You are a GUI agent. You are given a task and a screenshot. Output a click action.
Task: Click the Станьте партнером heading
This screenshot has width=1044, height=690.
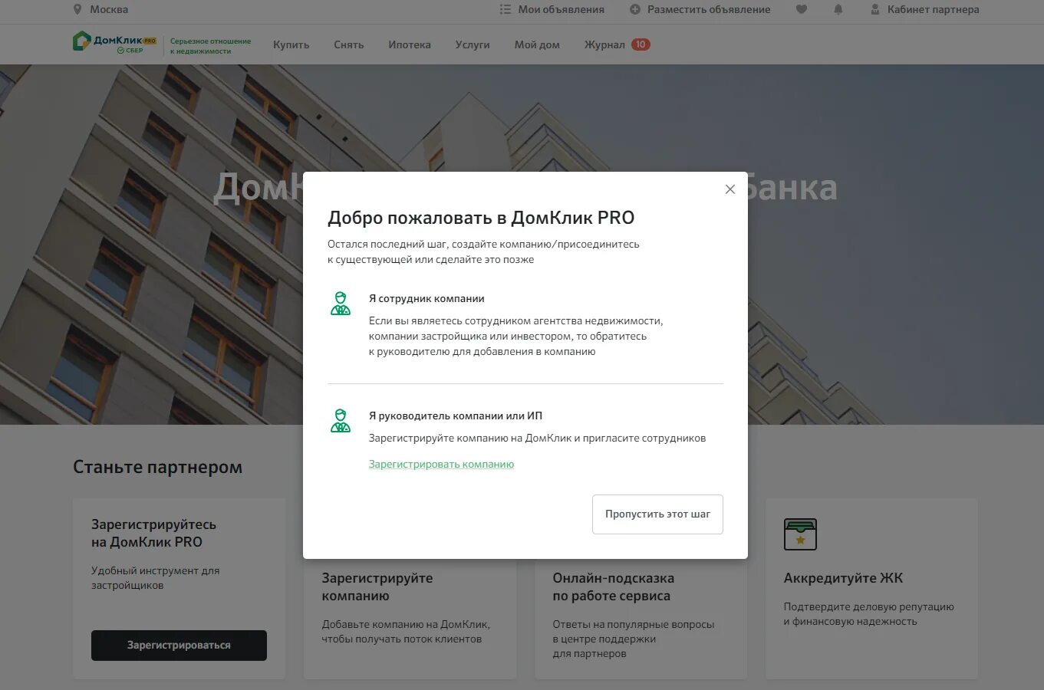point(157,467)
